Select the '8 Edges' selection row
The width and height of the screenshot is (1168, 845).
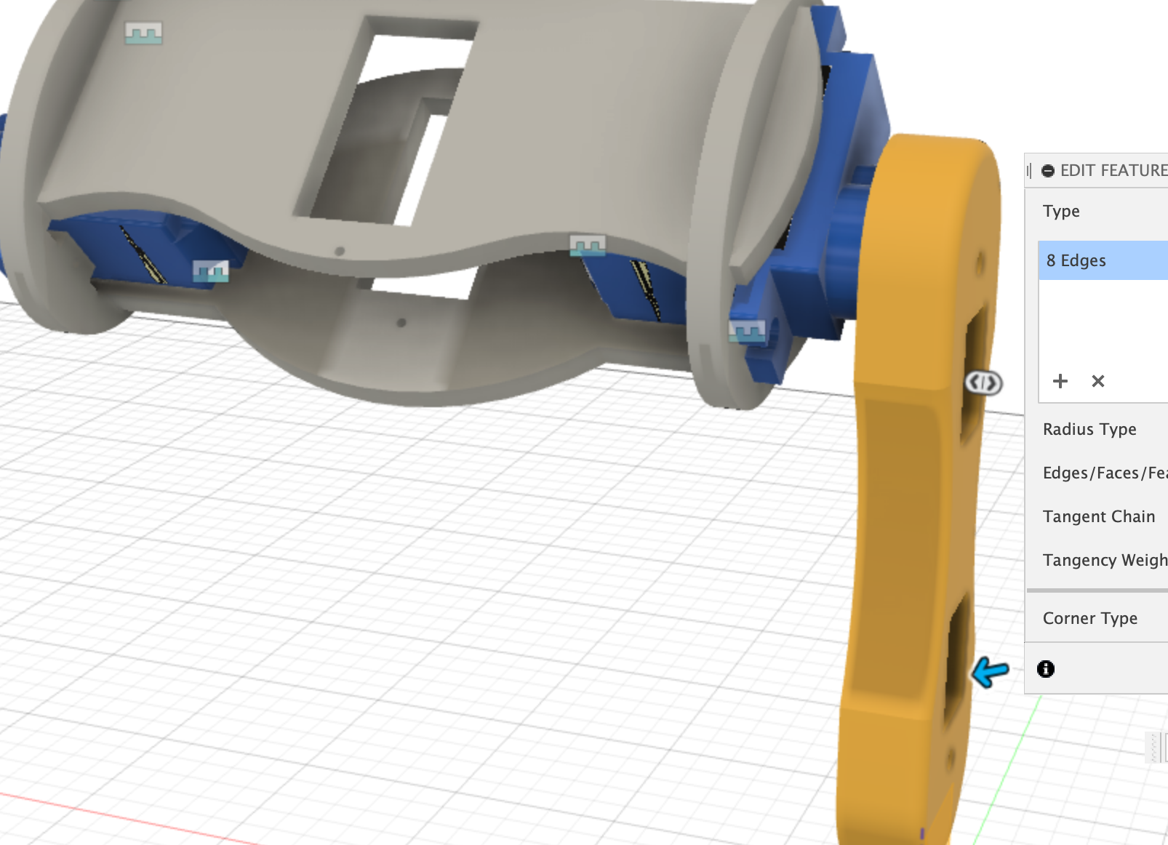coord(1103,260)
